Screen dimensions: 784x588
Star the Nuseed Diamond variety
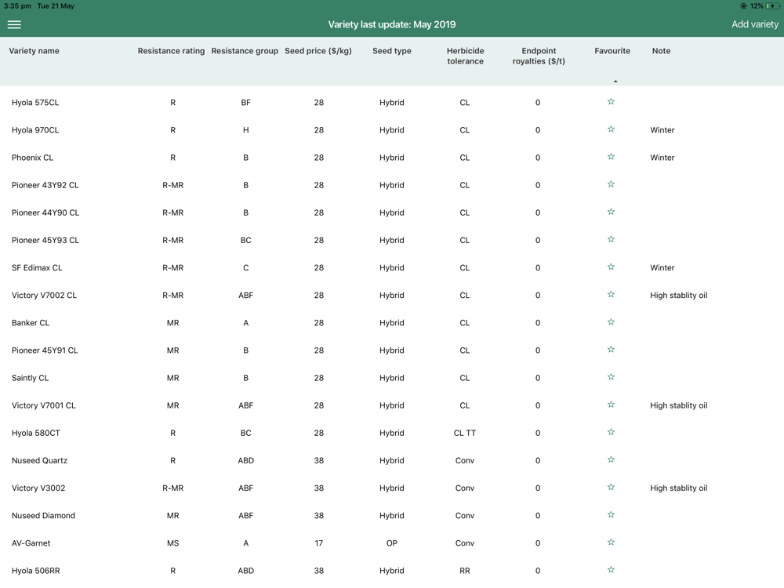click(x=611, y=514)
